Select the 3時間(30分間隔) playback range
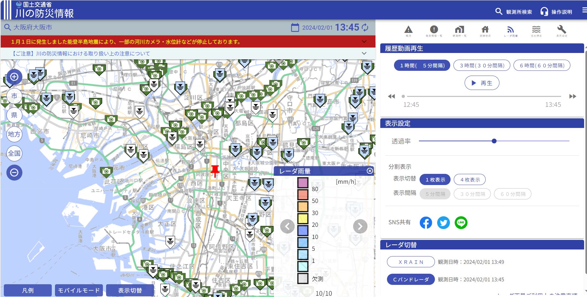587x297 pixels. [482, 65]
